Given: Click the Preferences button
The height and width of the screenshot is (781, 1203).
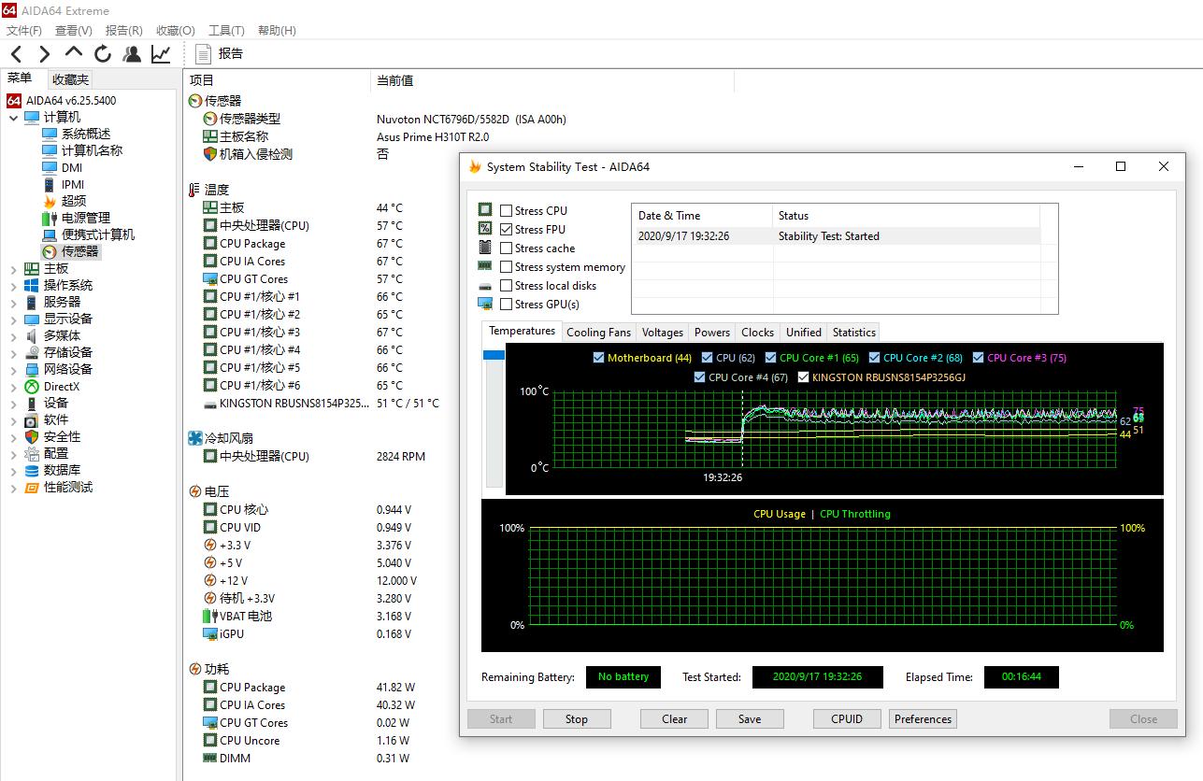Looking at the screenshot, I should 923,719.
